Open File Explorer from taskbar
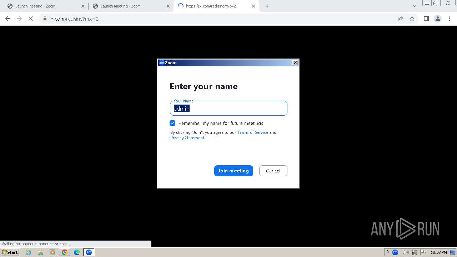457x257 pixels. pyautogui.click(x=40, y=252)
